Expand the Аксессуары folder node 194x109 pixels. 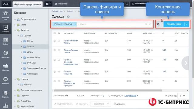(x=21, y=74)
